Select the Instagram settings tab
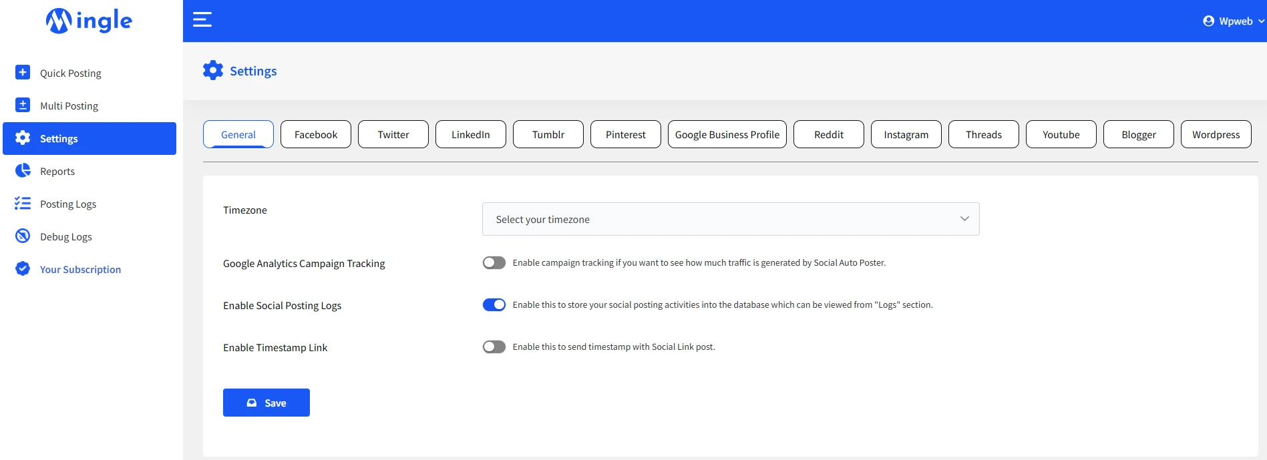Image resolution: width=1267 pixels, height=460 pixels. [906, 134]
